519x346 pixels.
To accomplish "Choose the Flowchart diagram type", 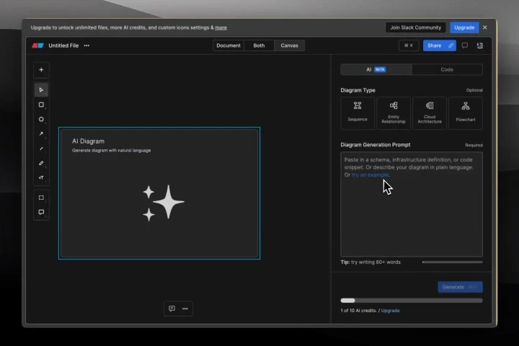I will [x=466, y=113].
